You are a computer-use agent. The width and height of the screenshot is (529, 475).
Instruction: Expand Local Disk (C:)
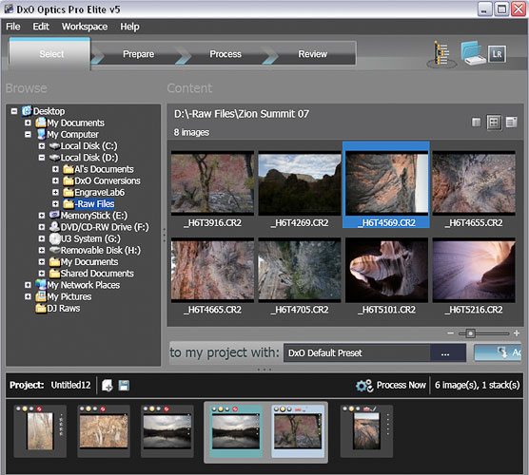42,146
